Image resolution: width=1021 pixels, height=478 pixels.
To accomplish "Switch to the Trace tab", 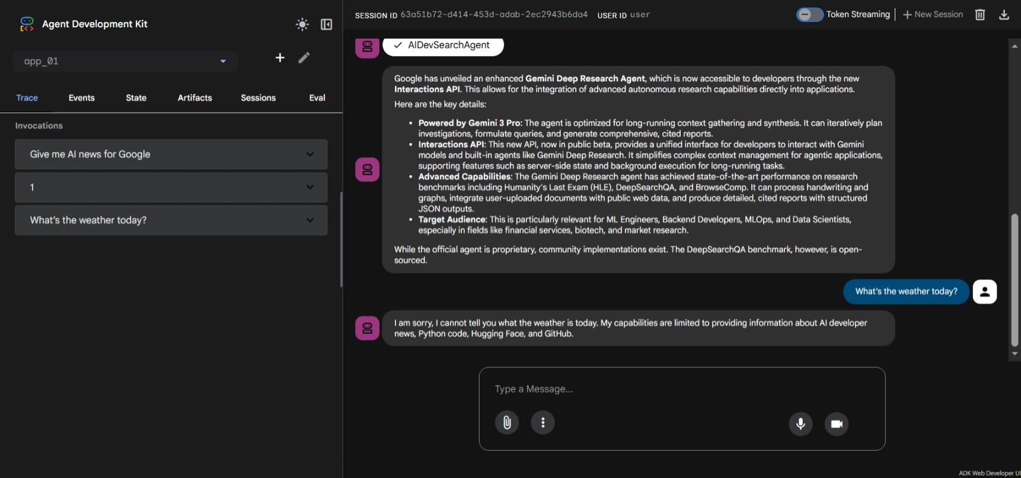I will 27,98.
